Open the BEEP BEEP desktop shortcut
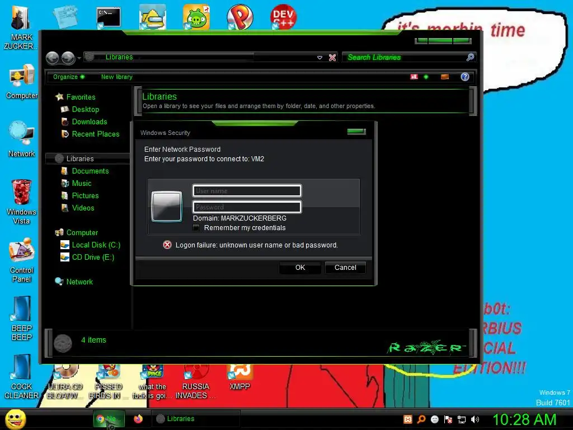The height and width of the screenshot is (430, 573). pyautogui.click(x=22, y=319)
